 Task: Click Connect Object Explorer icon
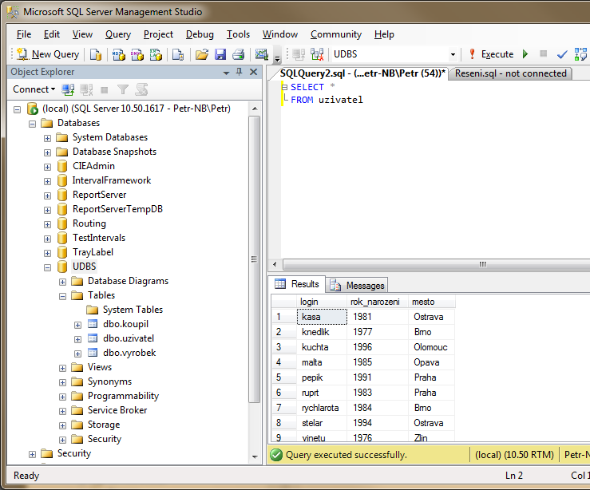[68, 89]
